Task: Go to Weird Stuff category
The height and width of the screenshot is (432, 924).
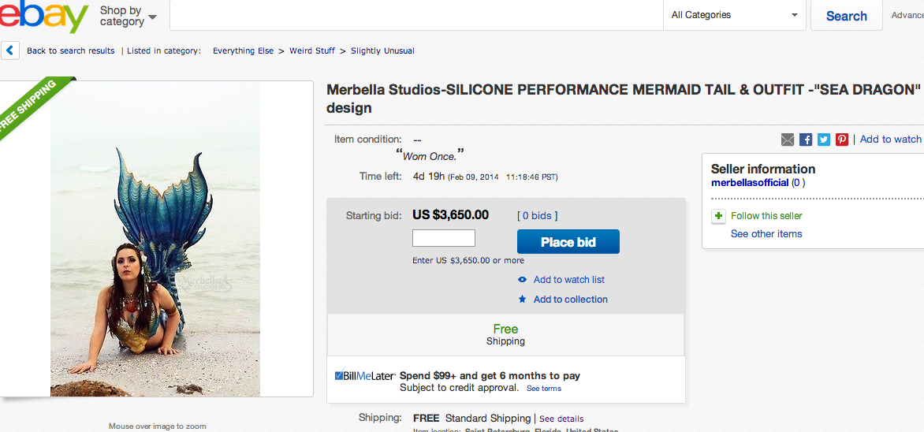Action: (312, 50)
